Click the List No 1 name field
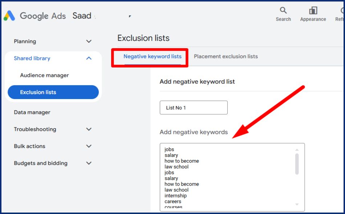345x214 pixels. (x=194, y=107)
